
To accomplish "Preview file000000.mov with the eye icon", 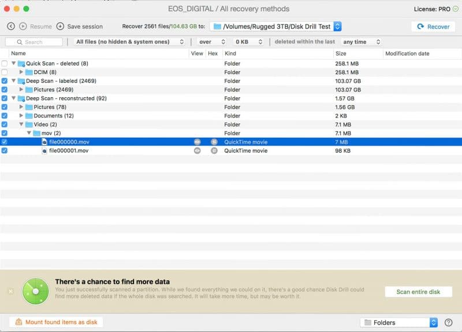I will [197, 142].
